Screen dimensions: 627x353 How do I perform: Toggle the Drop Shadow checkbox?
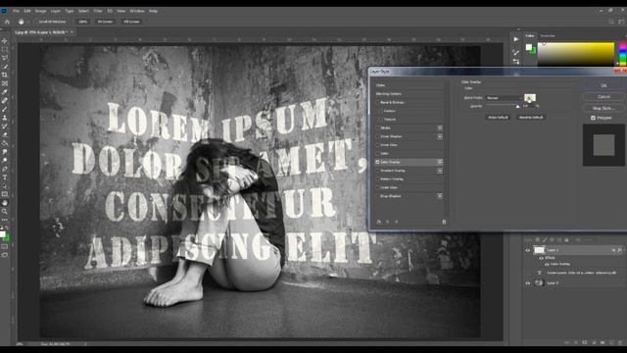377,196
